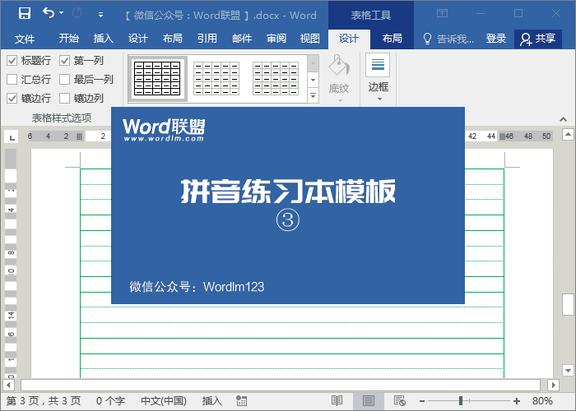Switch to Web Layout view icon

pos(399,401)
